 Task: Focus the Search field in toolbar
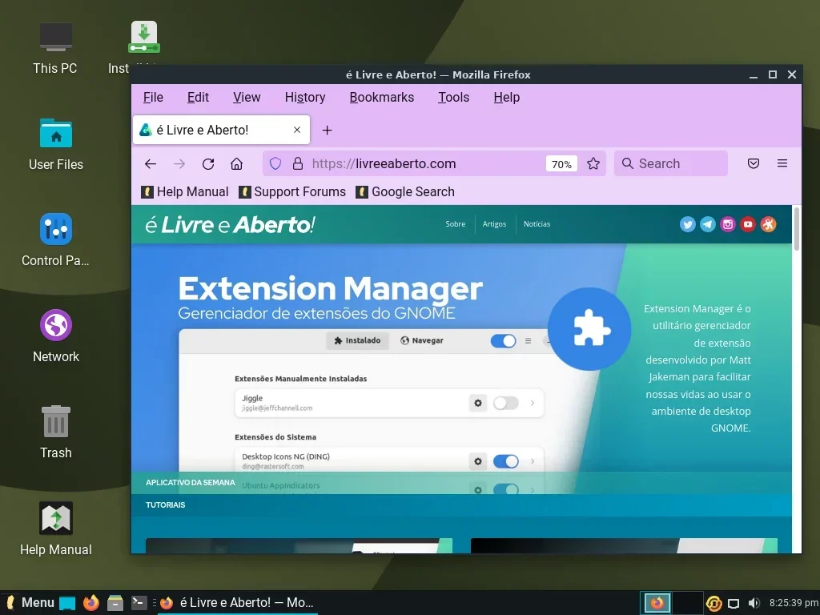pyautogui.click(x=671, y=163)
